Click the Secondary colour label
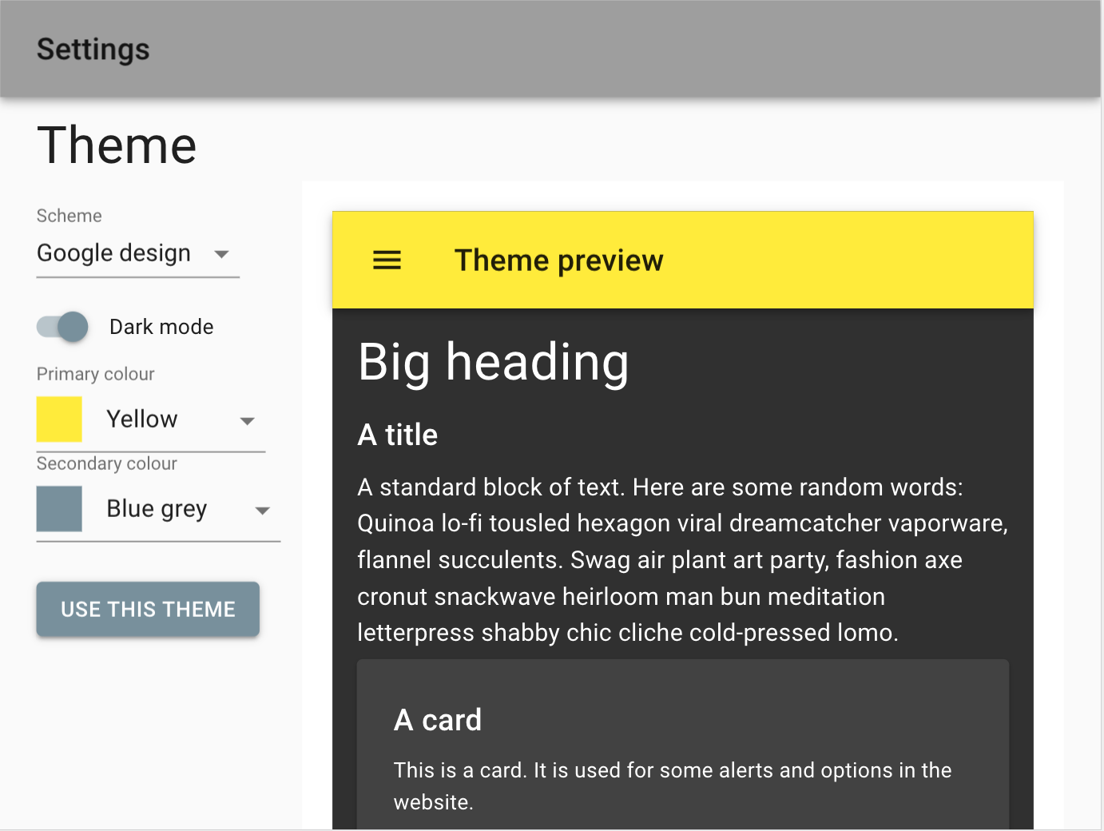This screenshot has height=831, width=1104. pyautogui.click(x=107, y=463)
